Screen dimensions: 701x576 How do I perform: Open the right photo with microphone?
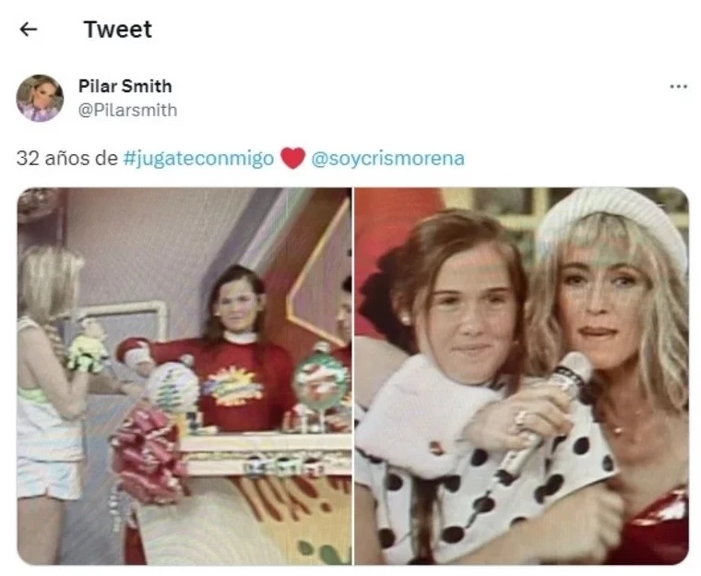point(521,376)
